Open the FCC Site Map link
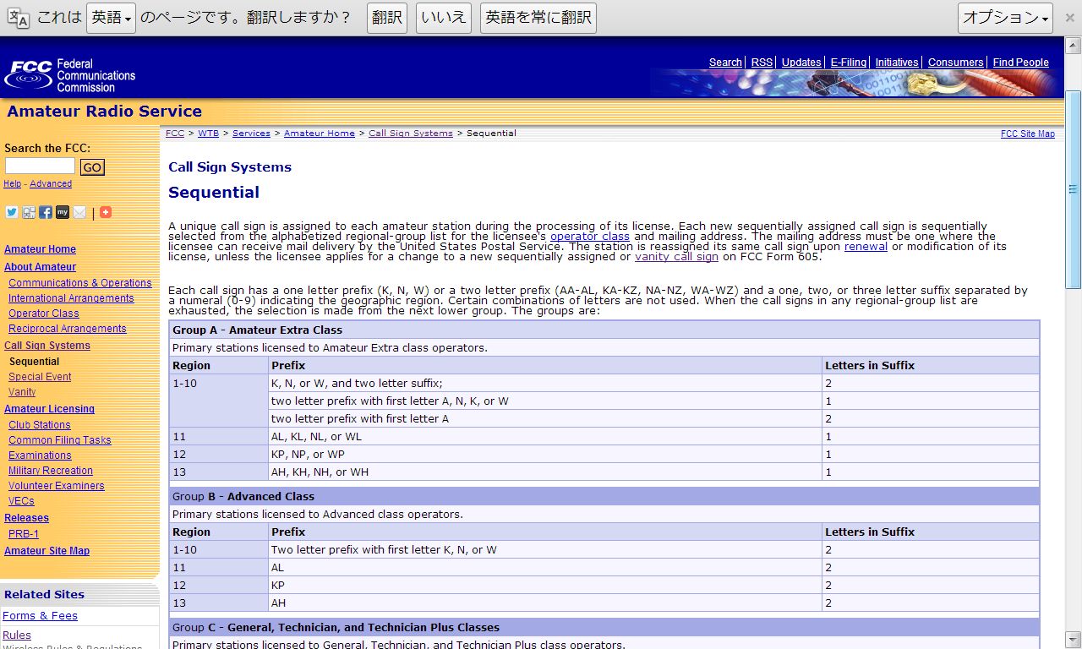 point(1027,134)
